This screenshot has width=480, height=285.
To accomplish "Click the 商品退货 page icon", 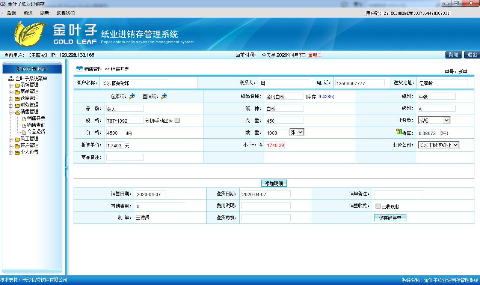I will click(x=24, y=132).
